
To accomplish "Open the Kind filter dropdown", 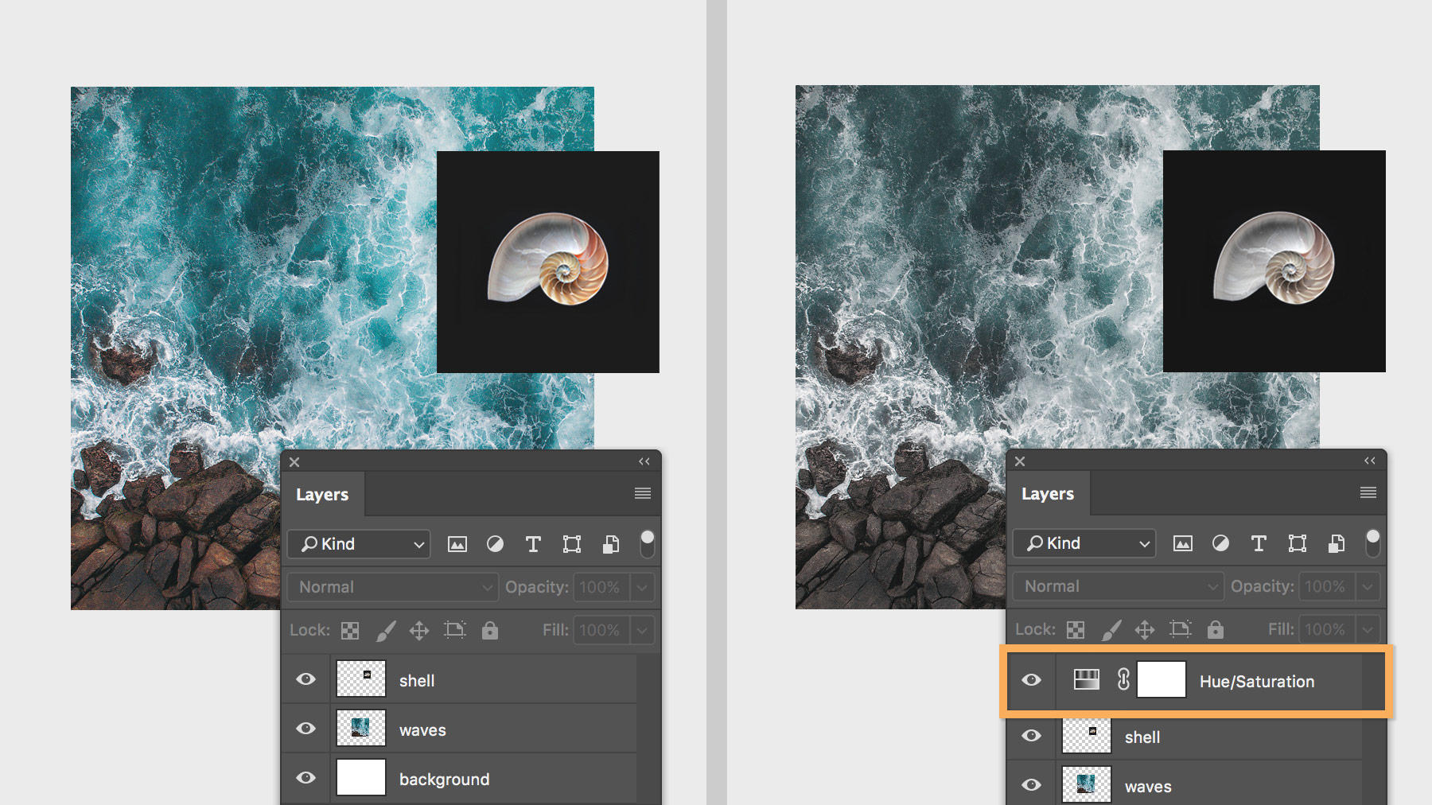I will pos(357,544).
